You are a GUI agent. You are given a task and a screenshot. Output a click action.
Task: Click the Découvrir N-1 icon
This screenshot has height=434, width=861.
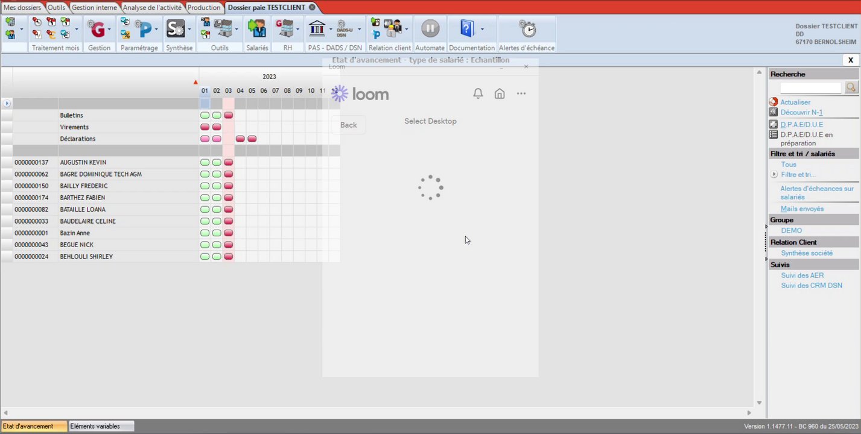774,112
